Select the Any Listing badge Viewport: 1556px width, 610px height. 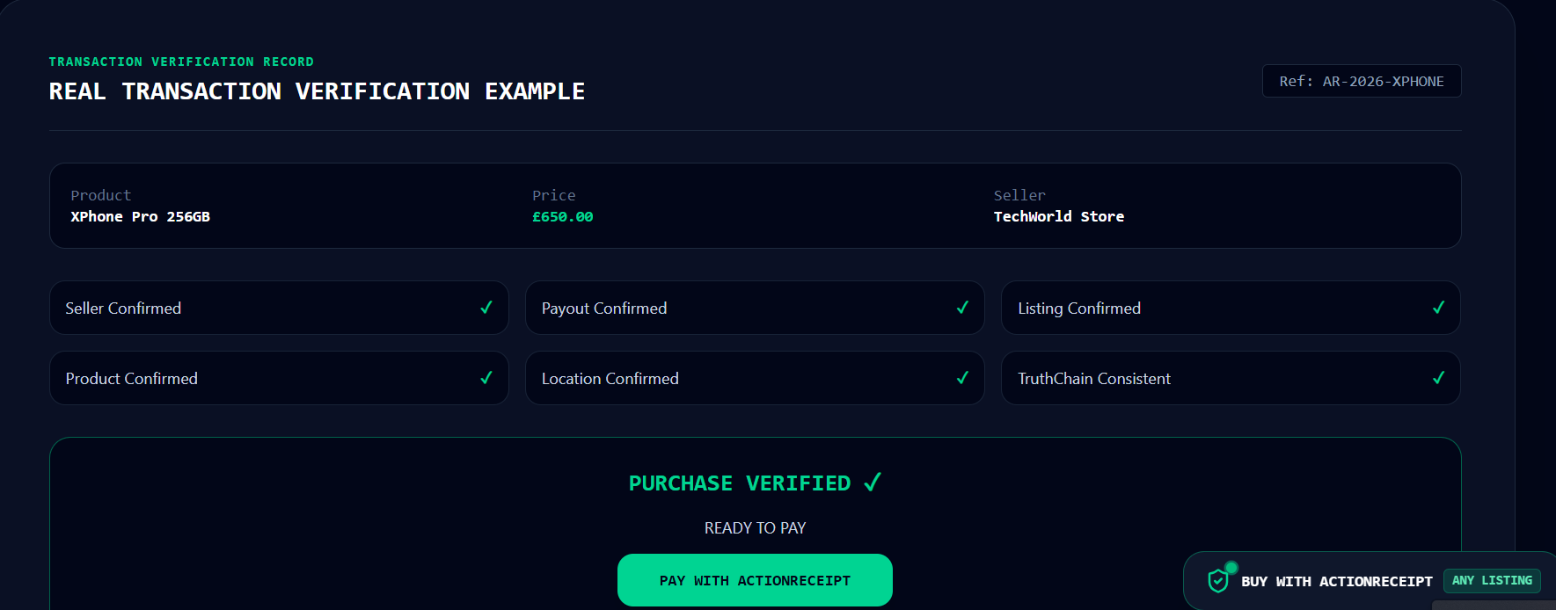coord(1492,581)
